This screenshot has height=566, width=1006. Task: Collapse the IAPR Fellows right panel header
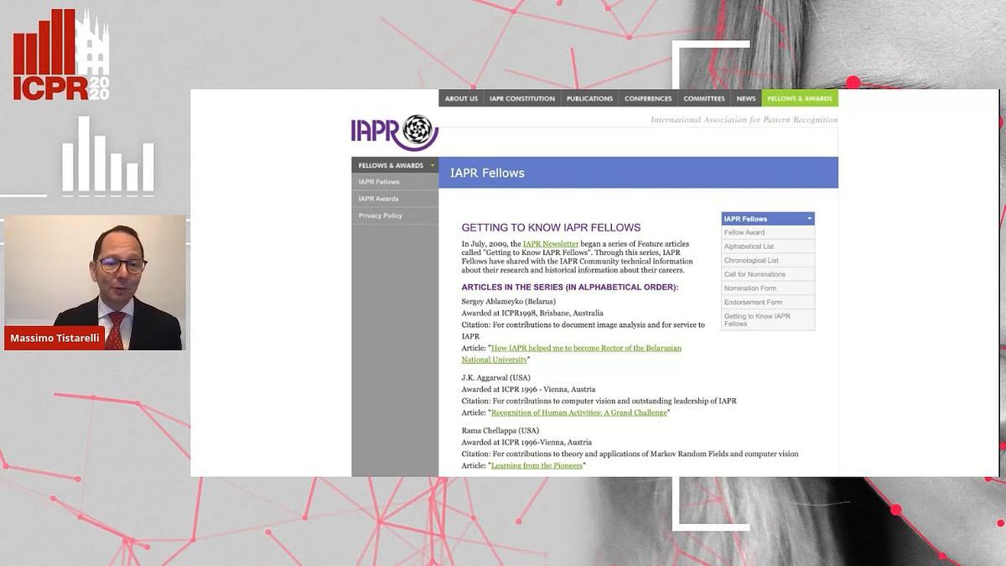click(x=768, y=219)
